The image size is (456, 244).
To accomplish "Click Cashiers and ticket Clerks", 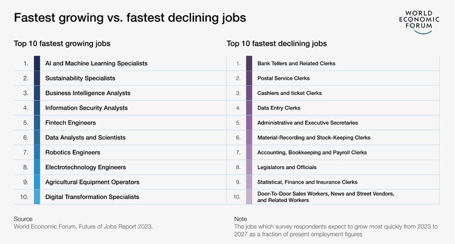I will coord(289,93).
